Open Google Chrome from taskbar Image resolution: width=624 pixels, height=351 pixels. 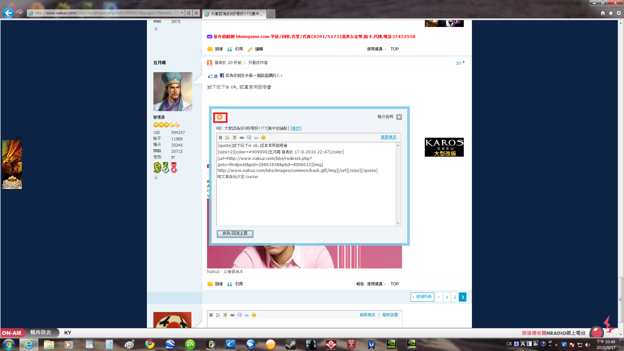pos(150,344)
